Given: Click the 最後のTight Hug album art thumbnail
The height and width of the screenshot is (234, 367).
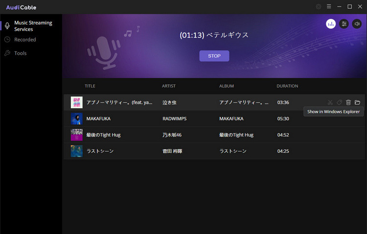Looking at the screenshot, I should coord(77,135).
